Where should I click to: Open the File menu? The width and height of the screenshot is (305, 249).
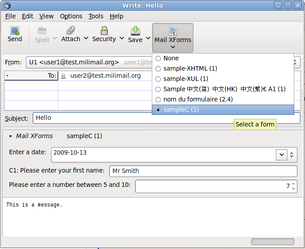tap(10, 16)
